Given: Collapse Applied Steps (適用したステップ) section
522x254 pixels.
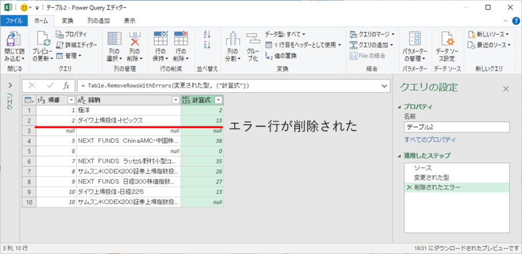Looking at the screenshot, I should (400, 156).
